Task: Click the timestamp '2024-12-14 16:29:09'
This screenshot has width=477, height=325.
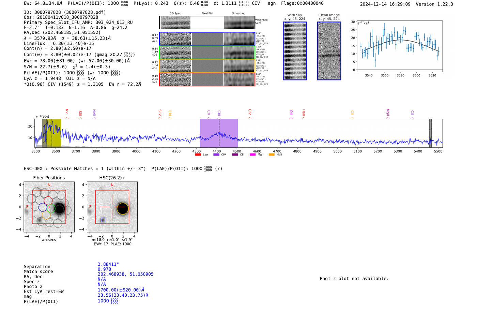Action: (385, 4)
